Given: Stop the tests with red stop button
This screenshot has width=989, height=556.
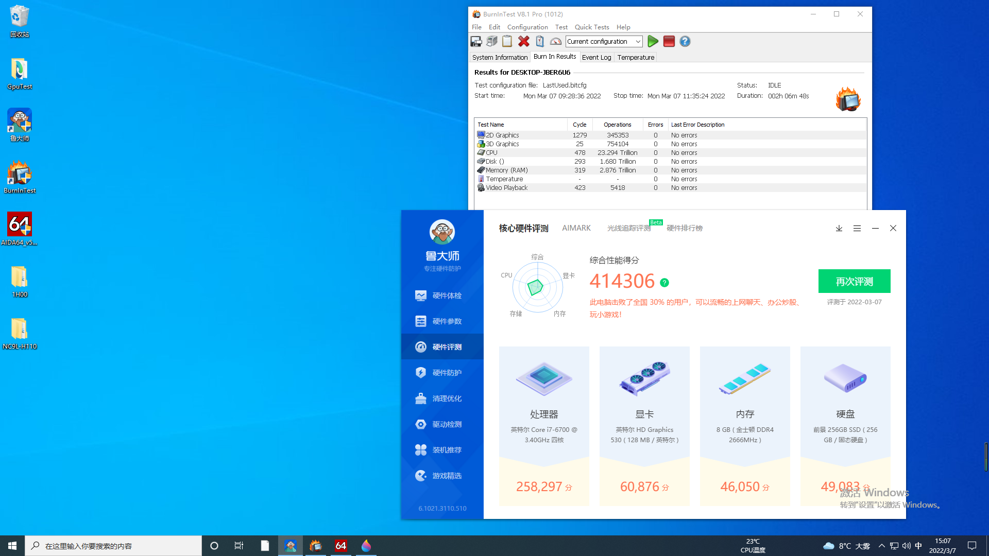Looking at the screenshot, I should (x=669, y=41).
